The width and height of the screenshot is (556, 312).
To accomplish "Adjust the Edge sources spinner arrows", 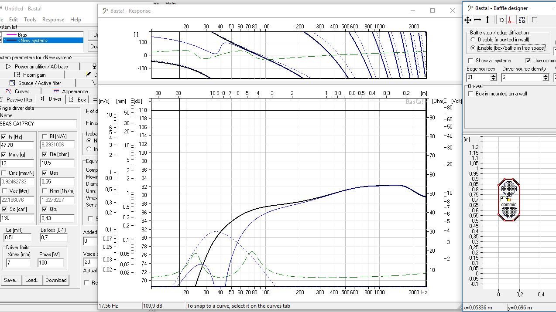I will (x=493, y=77).
